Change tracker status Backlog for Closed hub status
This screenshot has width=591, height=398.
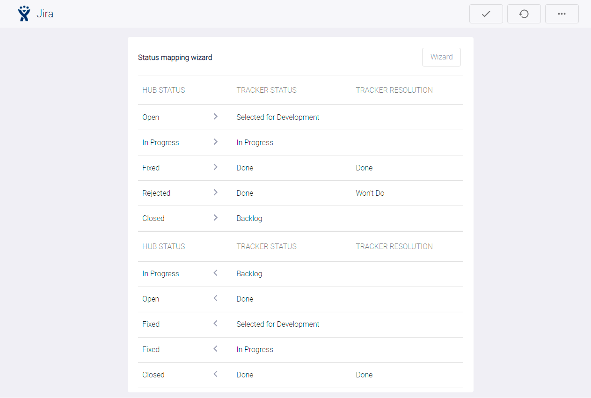pos(249,218)
